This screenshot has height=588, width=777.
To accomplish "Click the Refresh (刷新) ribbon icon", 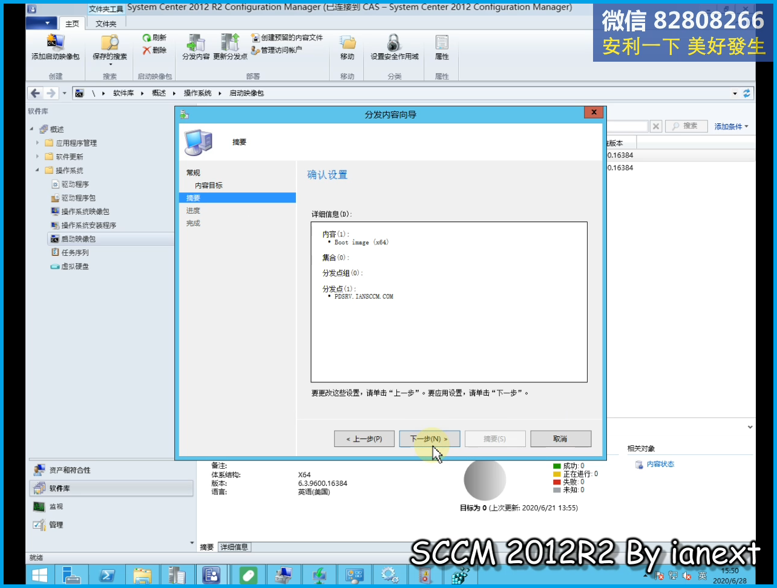I will (x=154, y=38).
